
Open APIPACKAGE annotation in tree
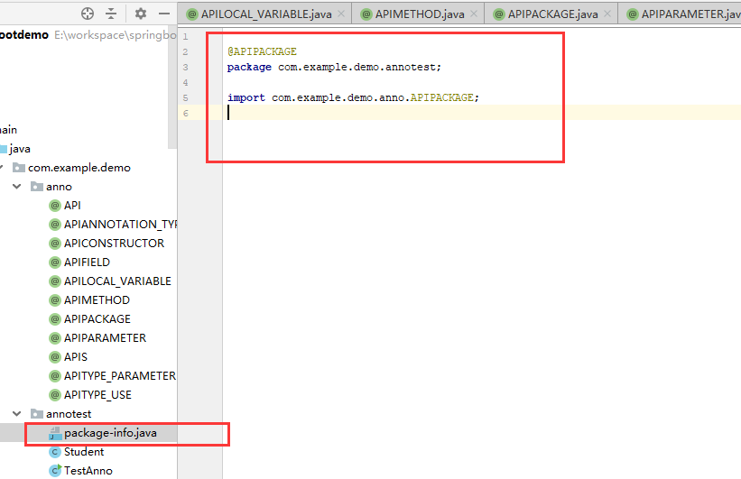coord(97,318)
